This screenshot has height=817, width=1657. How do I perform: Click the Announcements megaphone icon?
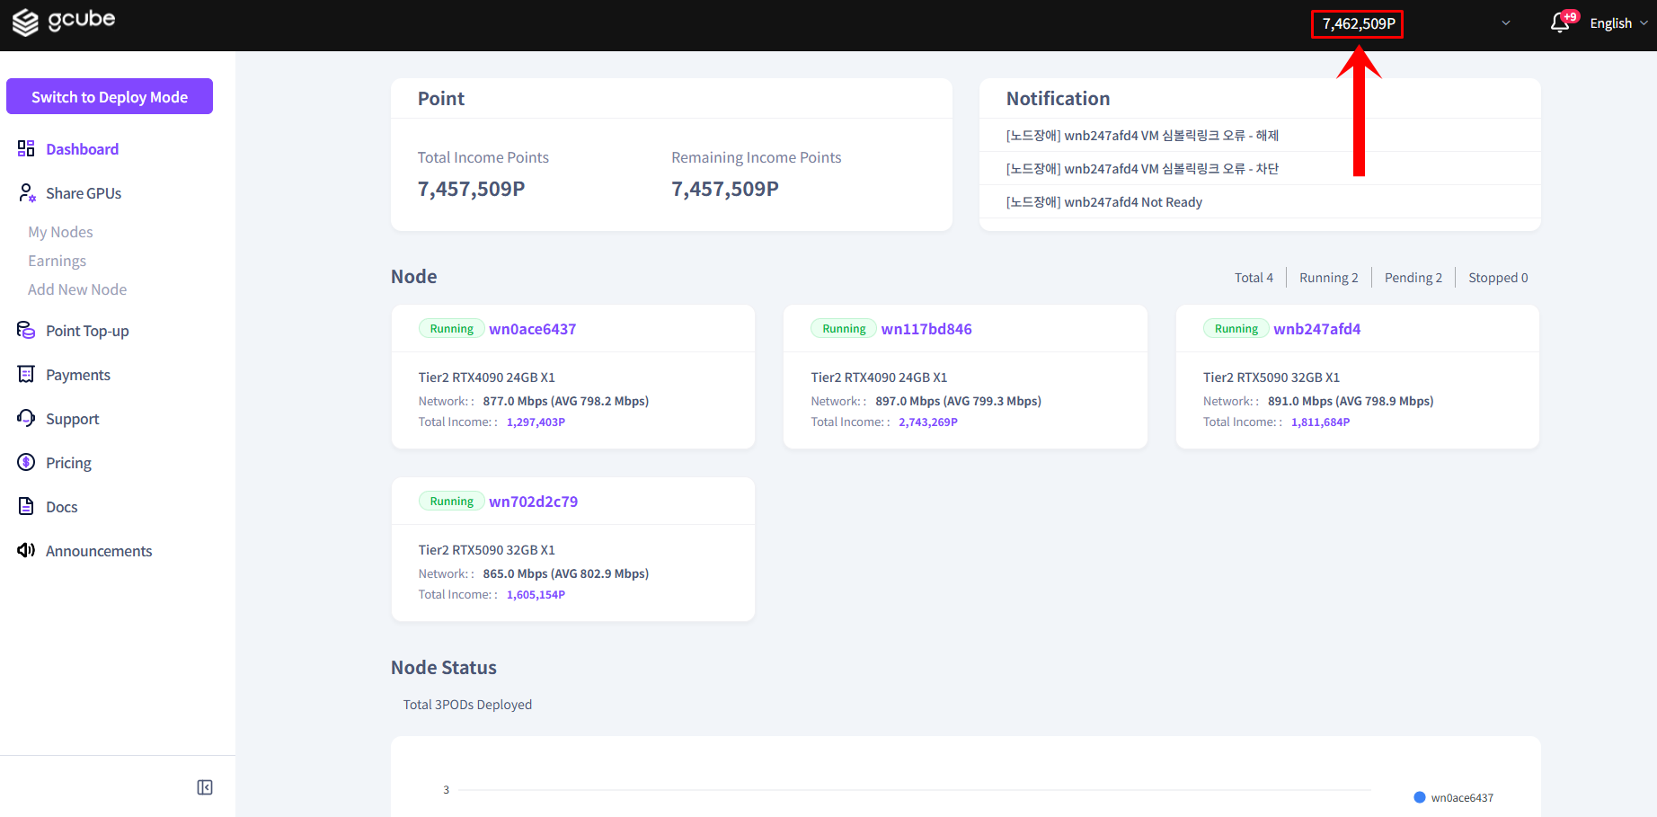click(x=26, y=550)
